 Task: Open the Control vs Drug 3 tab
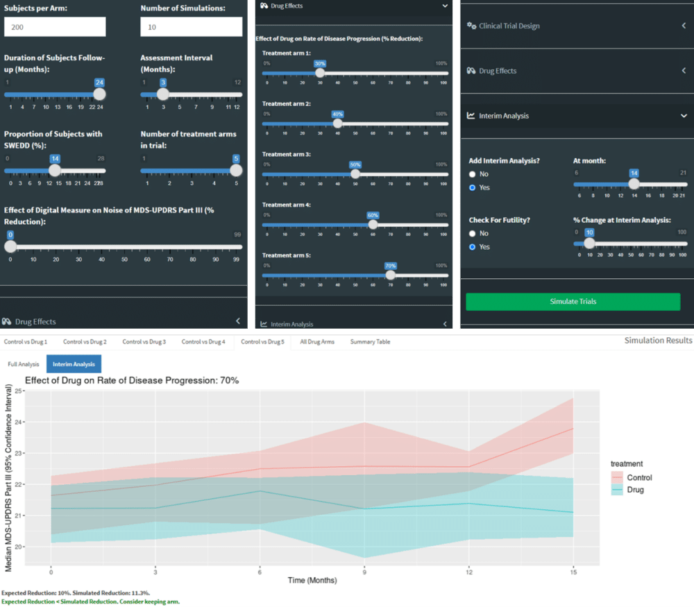point(144,342)
